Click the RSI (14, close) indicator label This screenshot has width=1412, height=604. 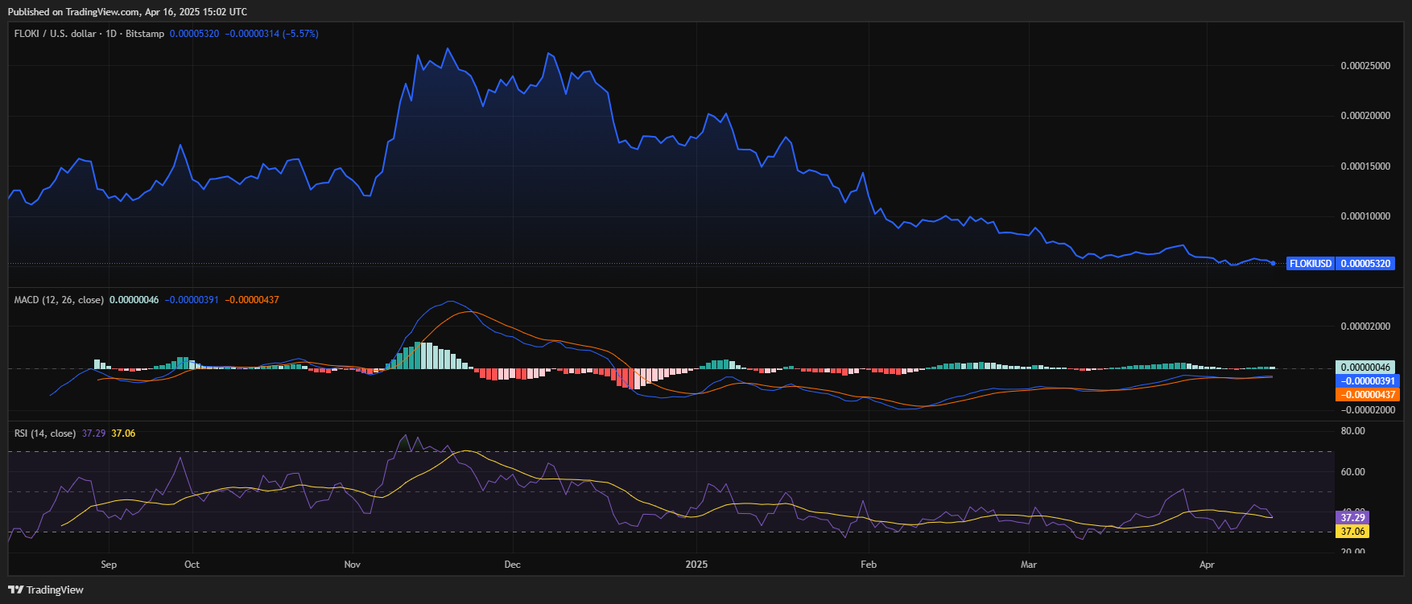tap(45, 433)
